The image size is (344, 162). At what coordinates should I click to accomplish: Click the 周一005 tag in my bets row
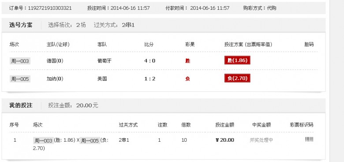coord(90,140)
